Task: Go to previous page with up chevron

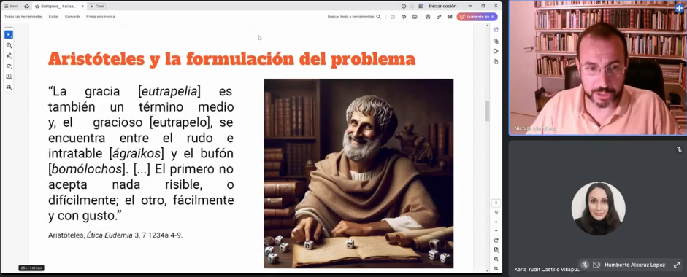Action: point(496,222)
